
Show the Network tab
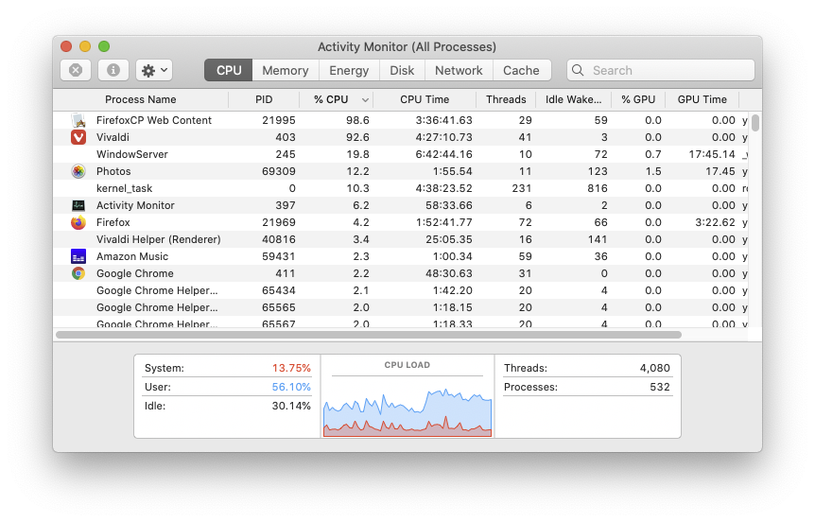(x=459, y=70)
